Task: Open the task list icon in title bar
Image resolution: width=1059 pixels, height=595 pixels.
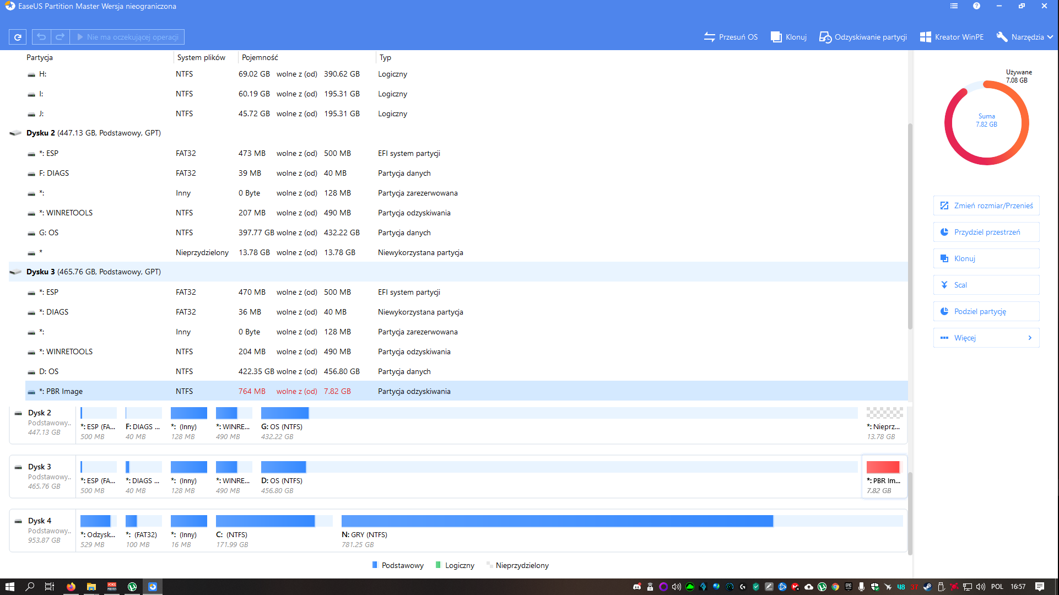Action: click(x=954, y=6)
